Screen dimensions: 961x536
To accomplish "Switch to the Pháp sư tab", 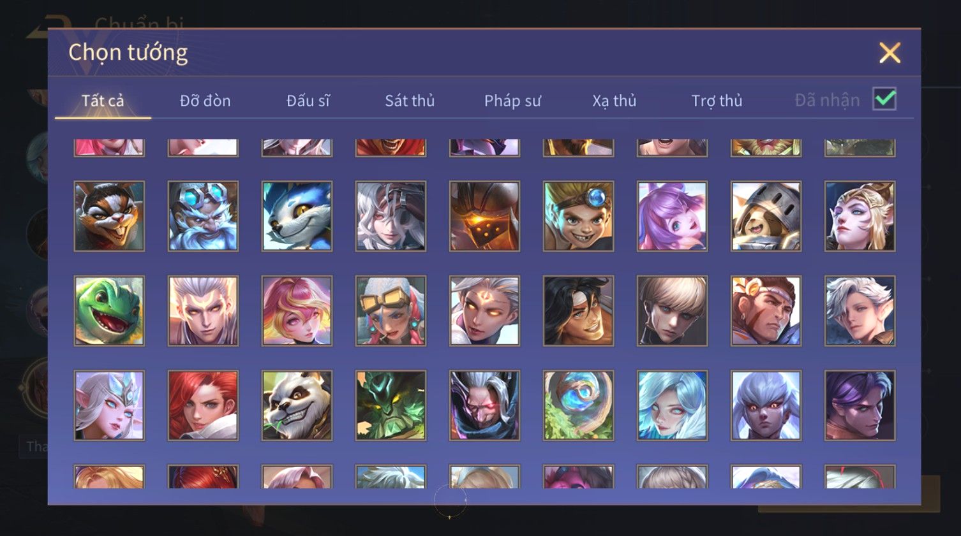I will (512, 101).
